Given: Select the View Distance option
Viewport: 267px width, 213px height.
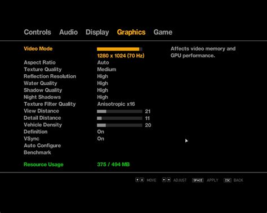Looking at the screenshot, I should click(x=41, y=111).
